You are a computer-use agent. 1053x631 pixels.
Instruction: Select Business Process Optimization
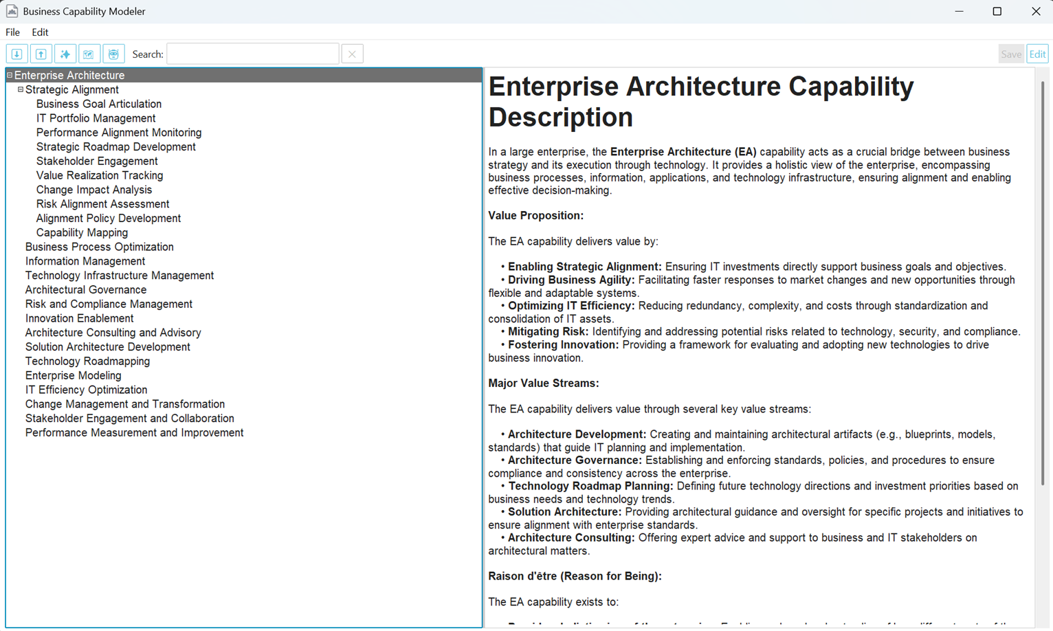tap(100, 247)
